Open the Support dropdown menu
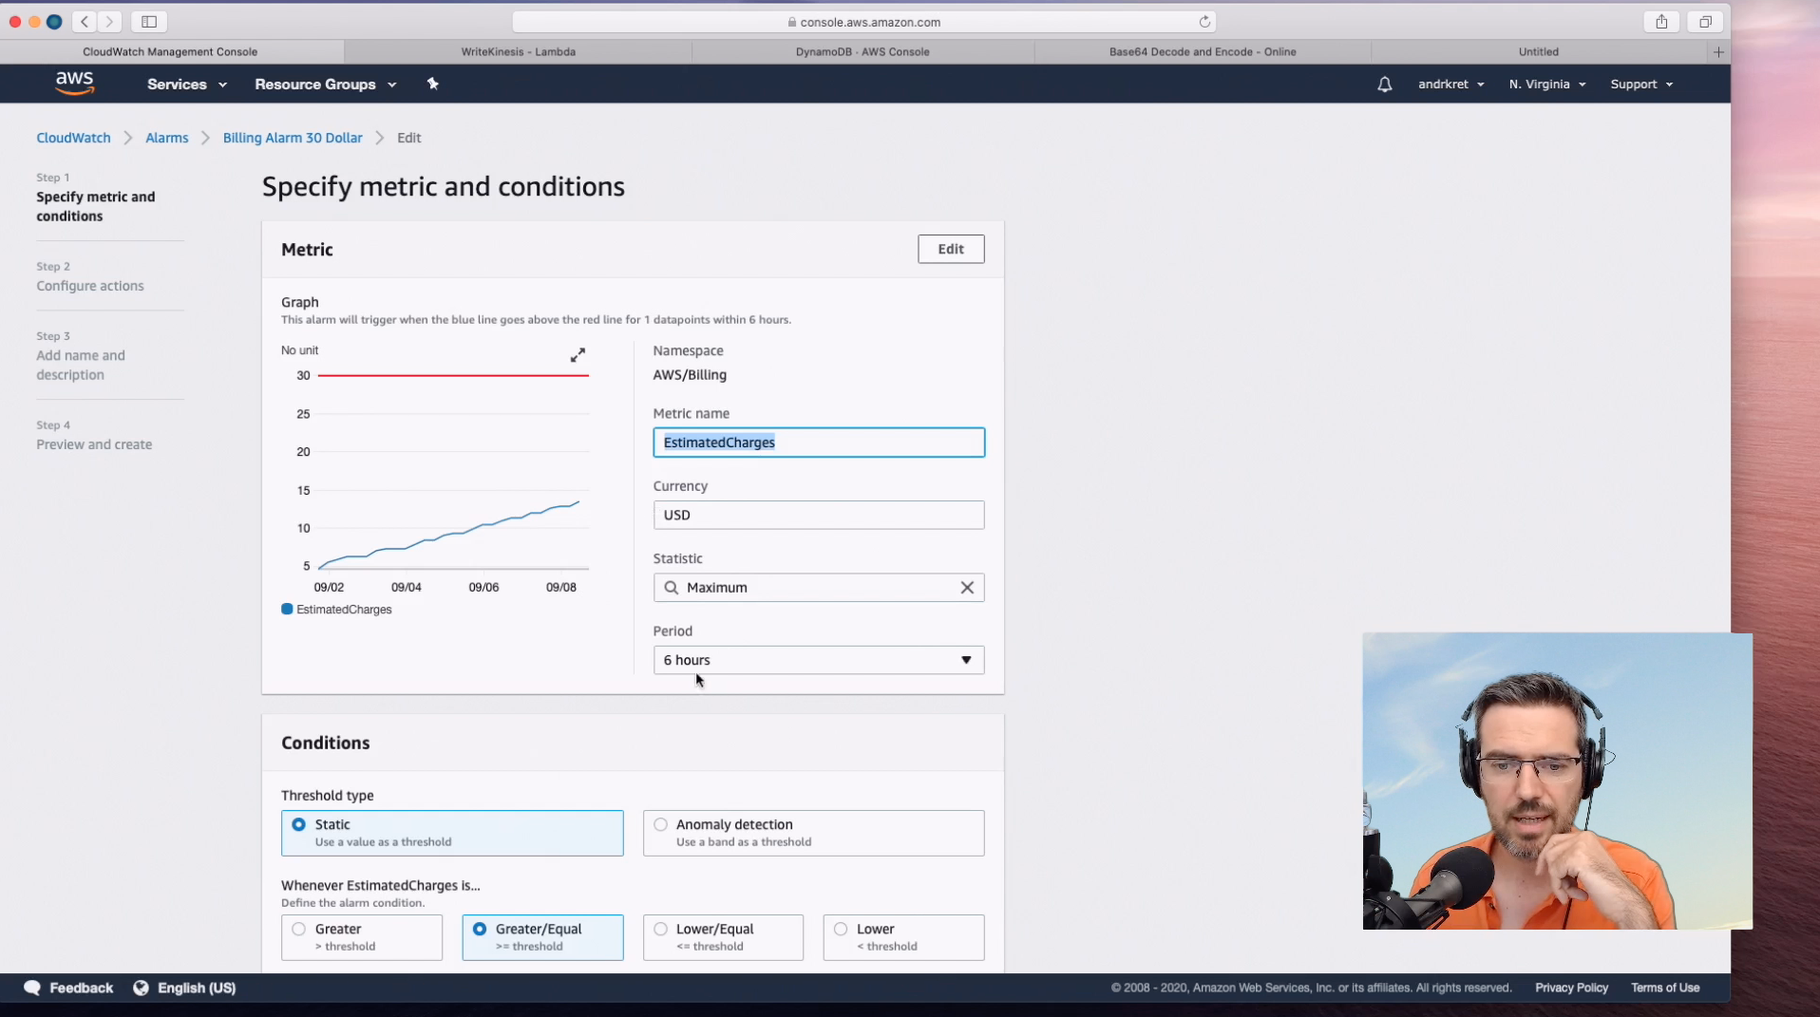Image resolution: width=1820 pixels, height=1017 pixels. pyautogui.click(x=1641, y=85)
